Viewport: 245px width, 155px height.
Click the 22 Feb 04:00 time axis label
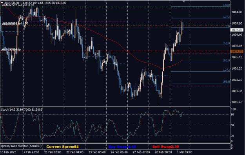[x=75, y=152]
